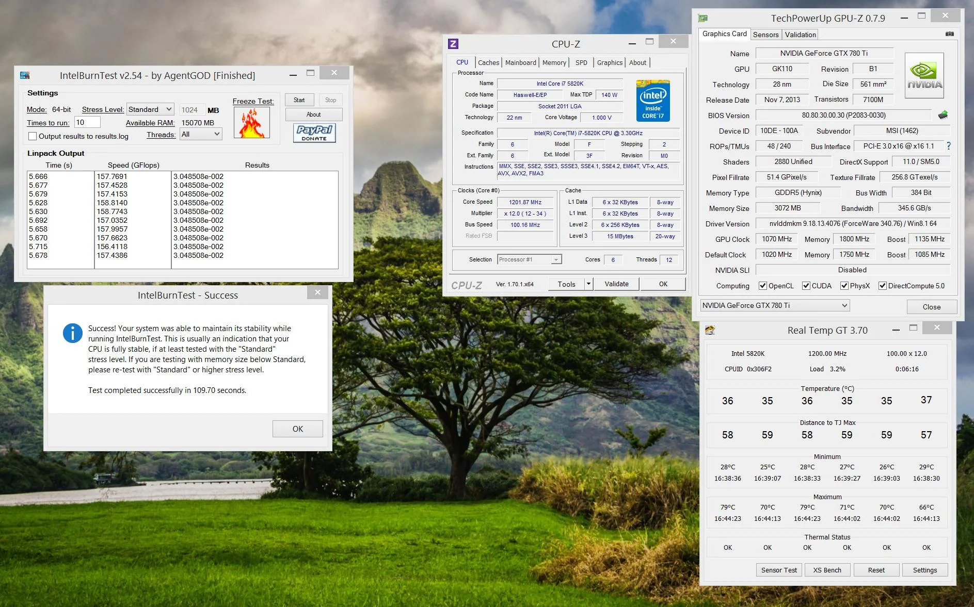Screen dimensions: 974x607
Task: Switch to the Caches tab
Action: pyautogui.click(x=488, y=62)
